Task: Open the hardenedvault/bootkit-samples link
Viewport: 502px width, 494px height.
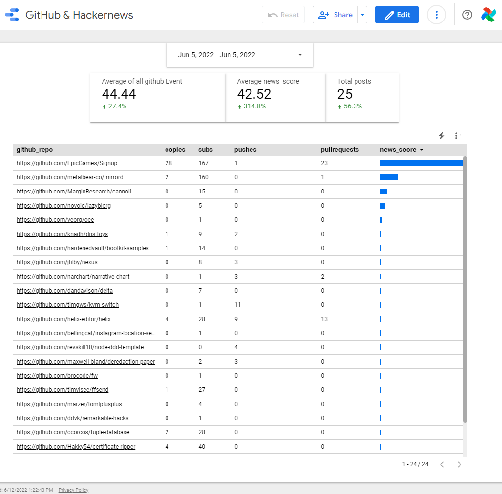Action: click(x=83, y=248)
